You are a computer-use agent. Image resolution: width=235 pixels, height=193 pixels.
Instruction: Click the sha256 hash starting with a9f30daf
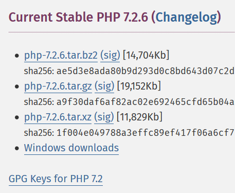[x=146, y=102]
